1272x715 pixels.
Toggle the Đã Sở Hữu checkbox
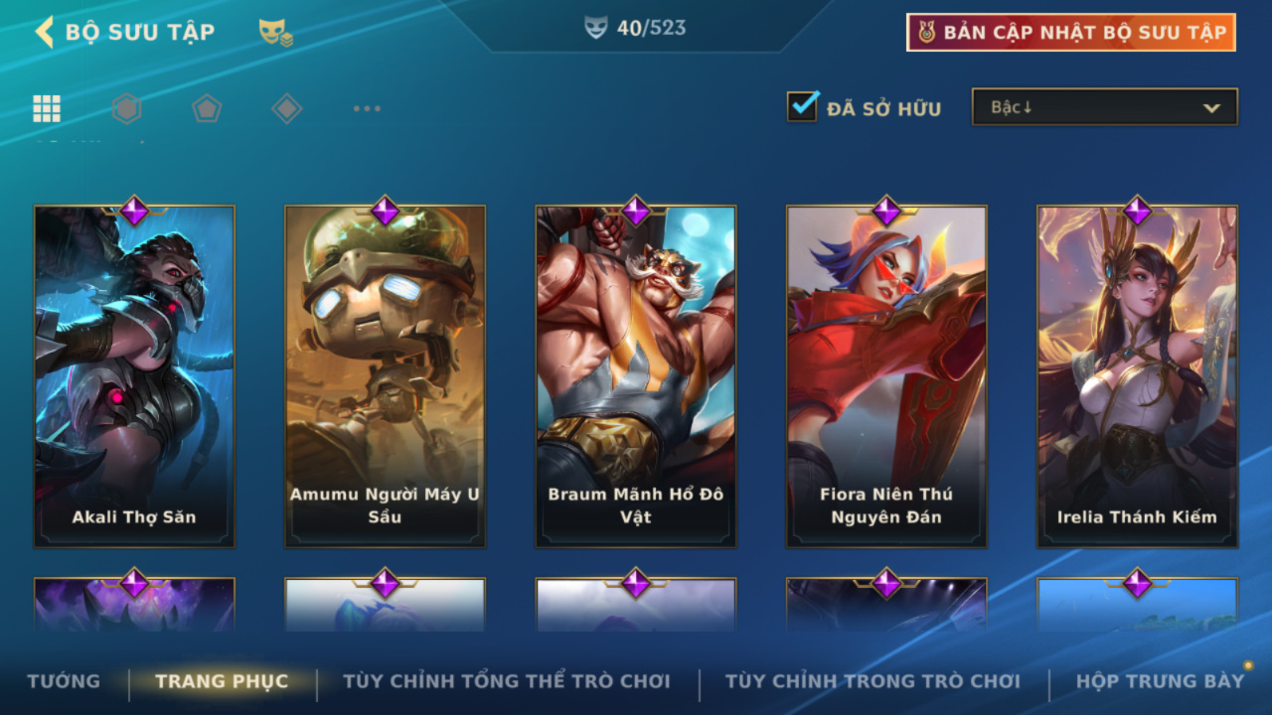click(802, 106)
